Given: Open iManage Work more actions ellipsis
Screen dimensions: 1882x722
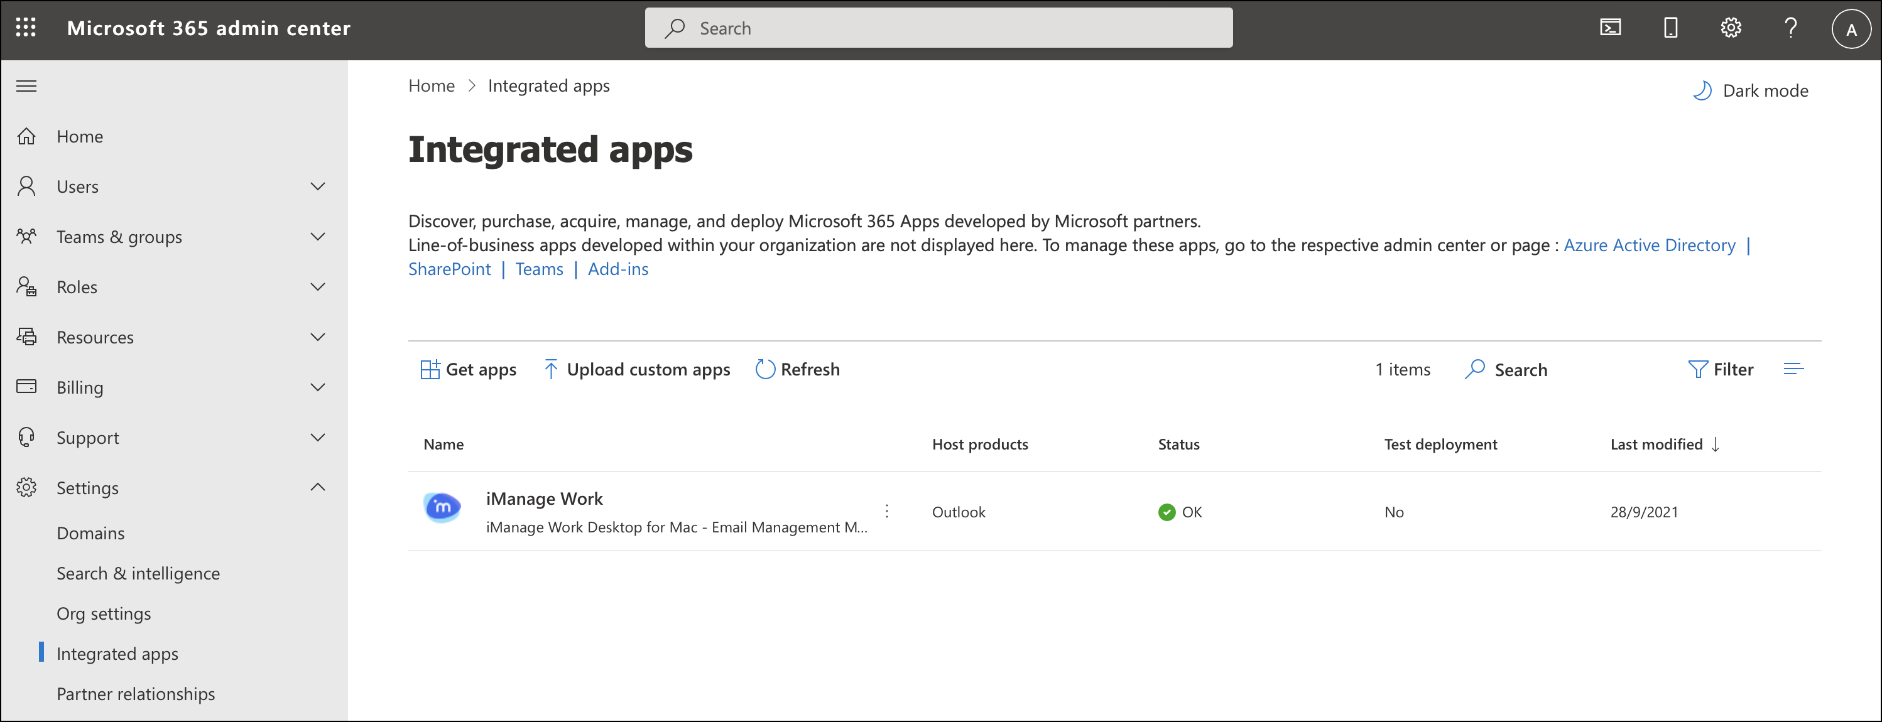Looking at the screenshot, I should 887,511.
